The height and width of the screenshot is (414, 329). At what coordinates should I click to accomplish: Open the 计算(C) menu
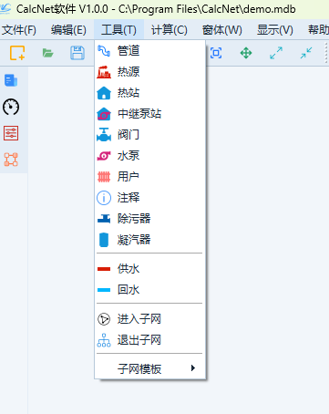[170, 30]
